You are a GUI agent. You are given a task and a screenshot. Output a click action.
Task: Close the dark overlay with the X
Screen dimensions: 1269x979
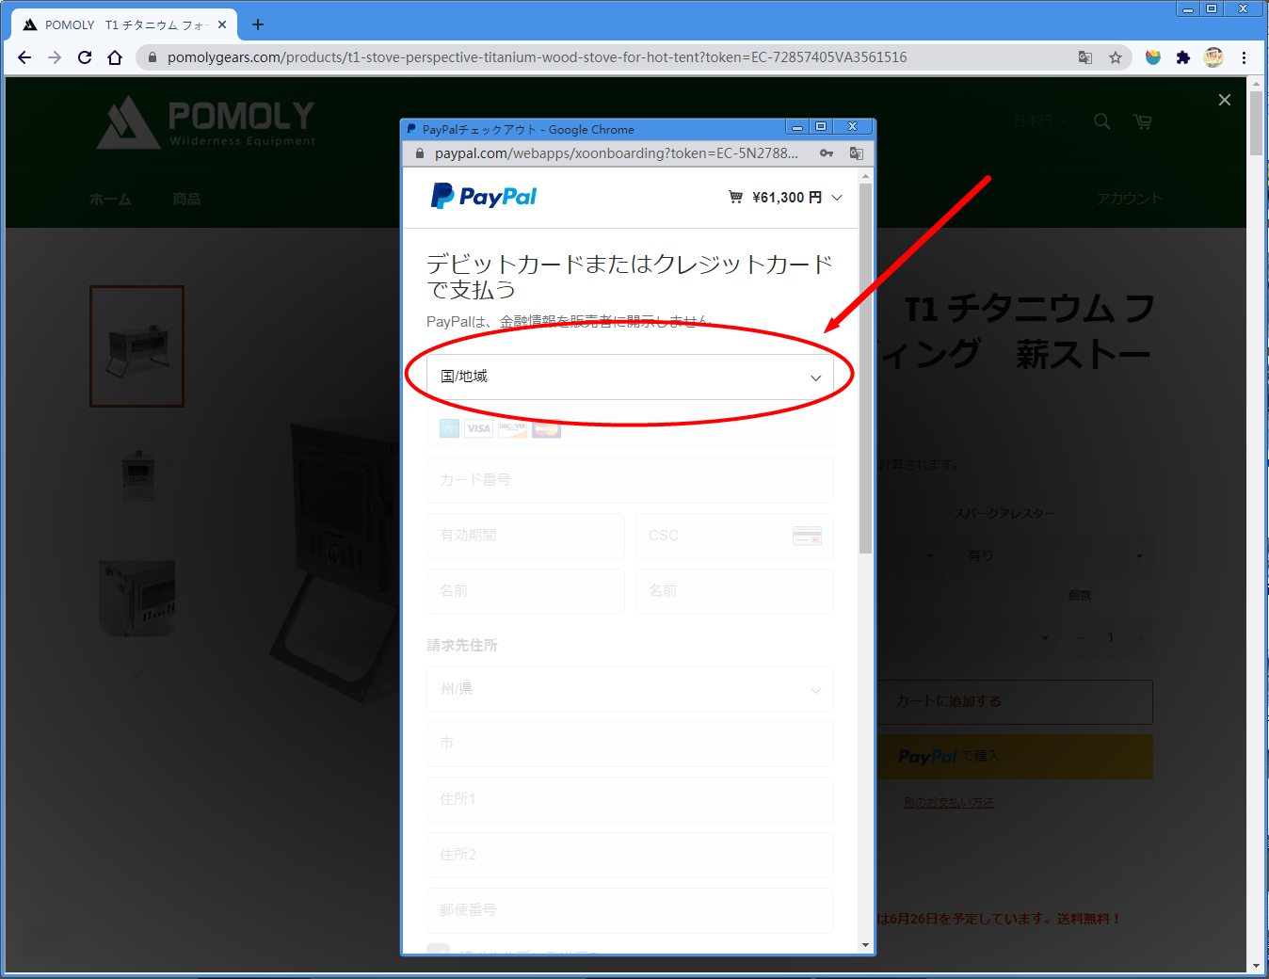tap(1225, 100)
